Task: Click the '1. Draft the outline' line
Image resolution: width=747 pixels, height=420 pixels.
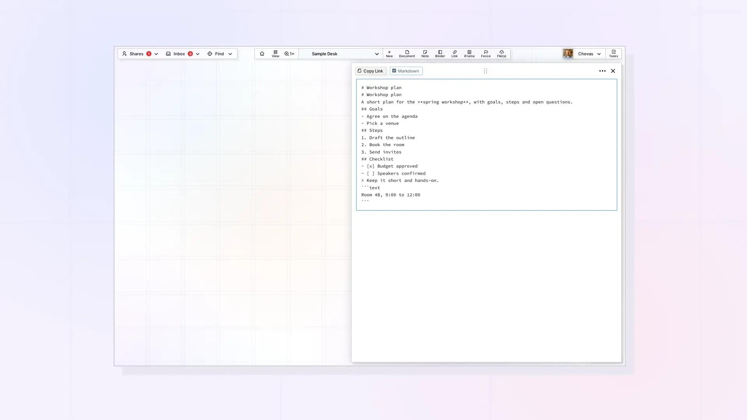Action: click(388, 138)
